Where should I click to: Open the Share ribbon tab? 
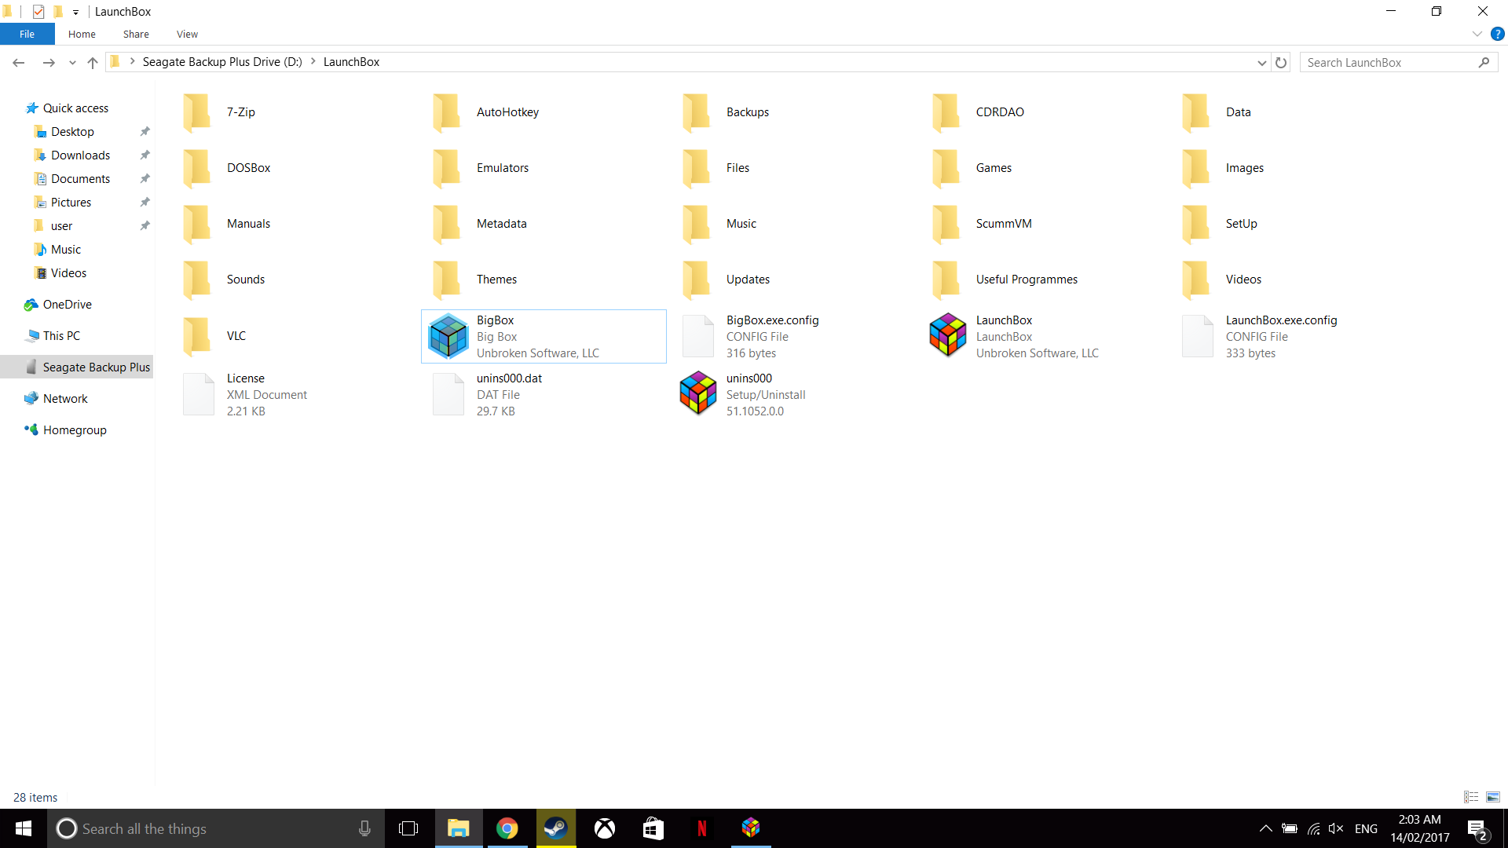pyautogui.click(x=136, y=34)
